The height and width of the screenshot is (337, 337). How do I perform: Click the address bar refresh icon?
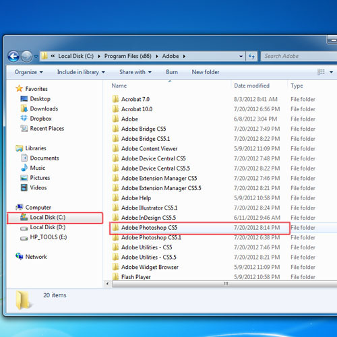251,56
